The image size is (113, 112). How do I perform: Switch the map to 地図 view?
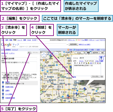tap(88, 53)
